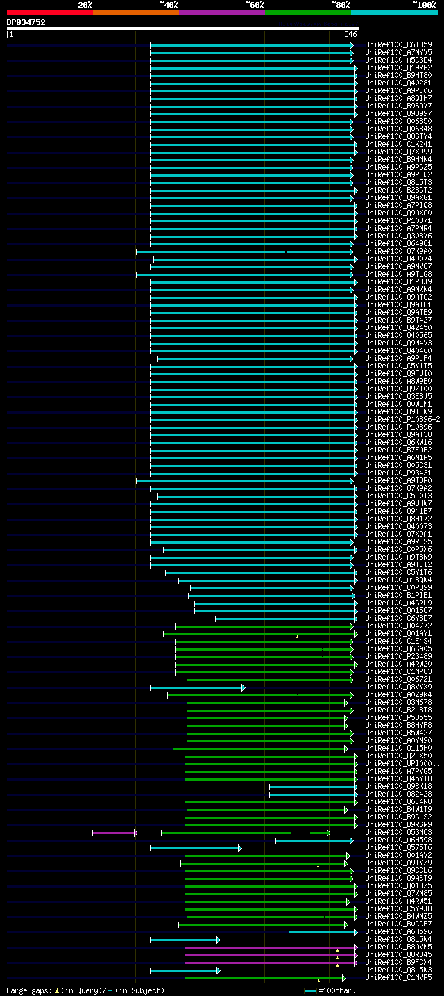This screenshot has width=444, height=996.
Task: Select label UniRef100_Q8VYX9
Action: click(398, 687)
